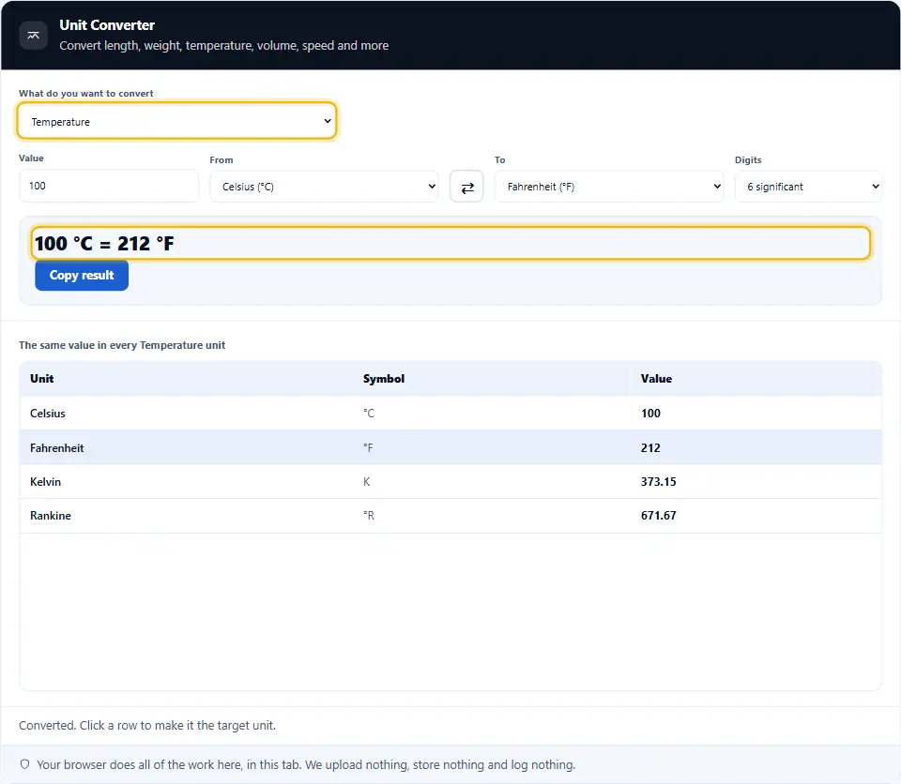The width and height of the screenshot is (901, 784).
Task: Click the 'What do you want to convert' label
Action: pos(86,93)
